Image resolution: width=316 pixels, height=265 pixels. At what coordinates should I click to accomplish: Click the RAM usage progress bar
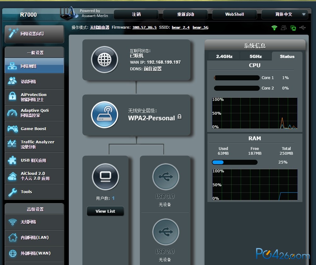coord(235,162)
